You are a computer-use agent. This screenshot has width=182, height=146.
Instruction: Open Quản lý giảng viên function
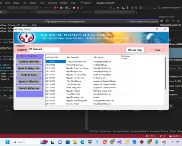coord(29,68)
